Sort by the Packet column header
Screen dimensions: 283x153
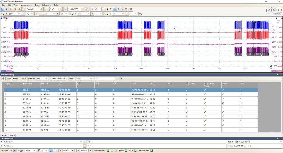tap(13, 85)
